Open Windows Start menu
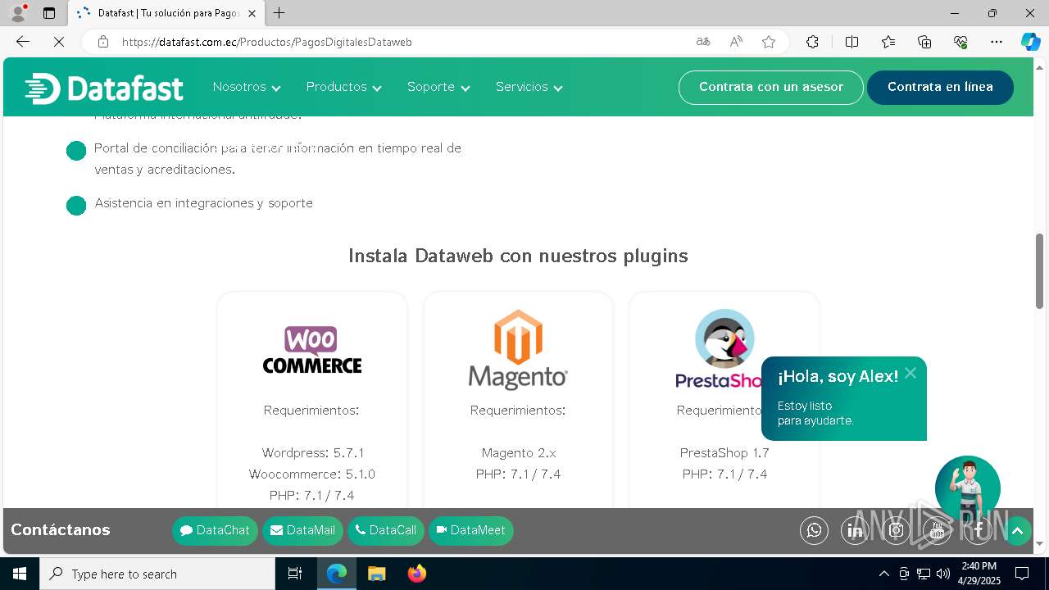Screen dimensions: 1049x590 20,574
